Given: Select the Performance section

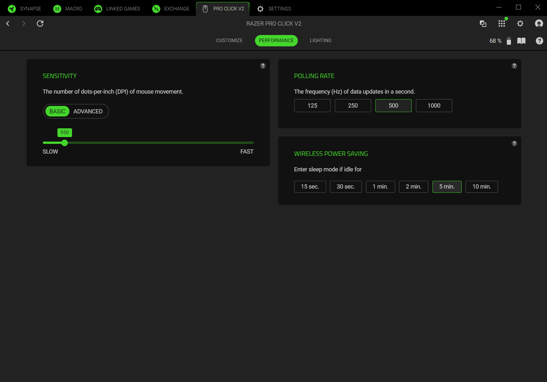Looking at the screenshot, I should 276,41.
